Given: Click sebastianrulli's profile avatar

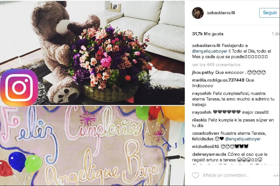Looking at the screenshot, I should point(198,13).
